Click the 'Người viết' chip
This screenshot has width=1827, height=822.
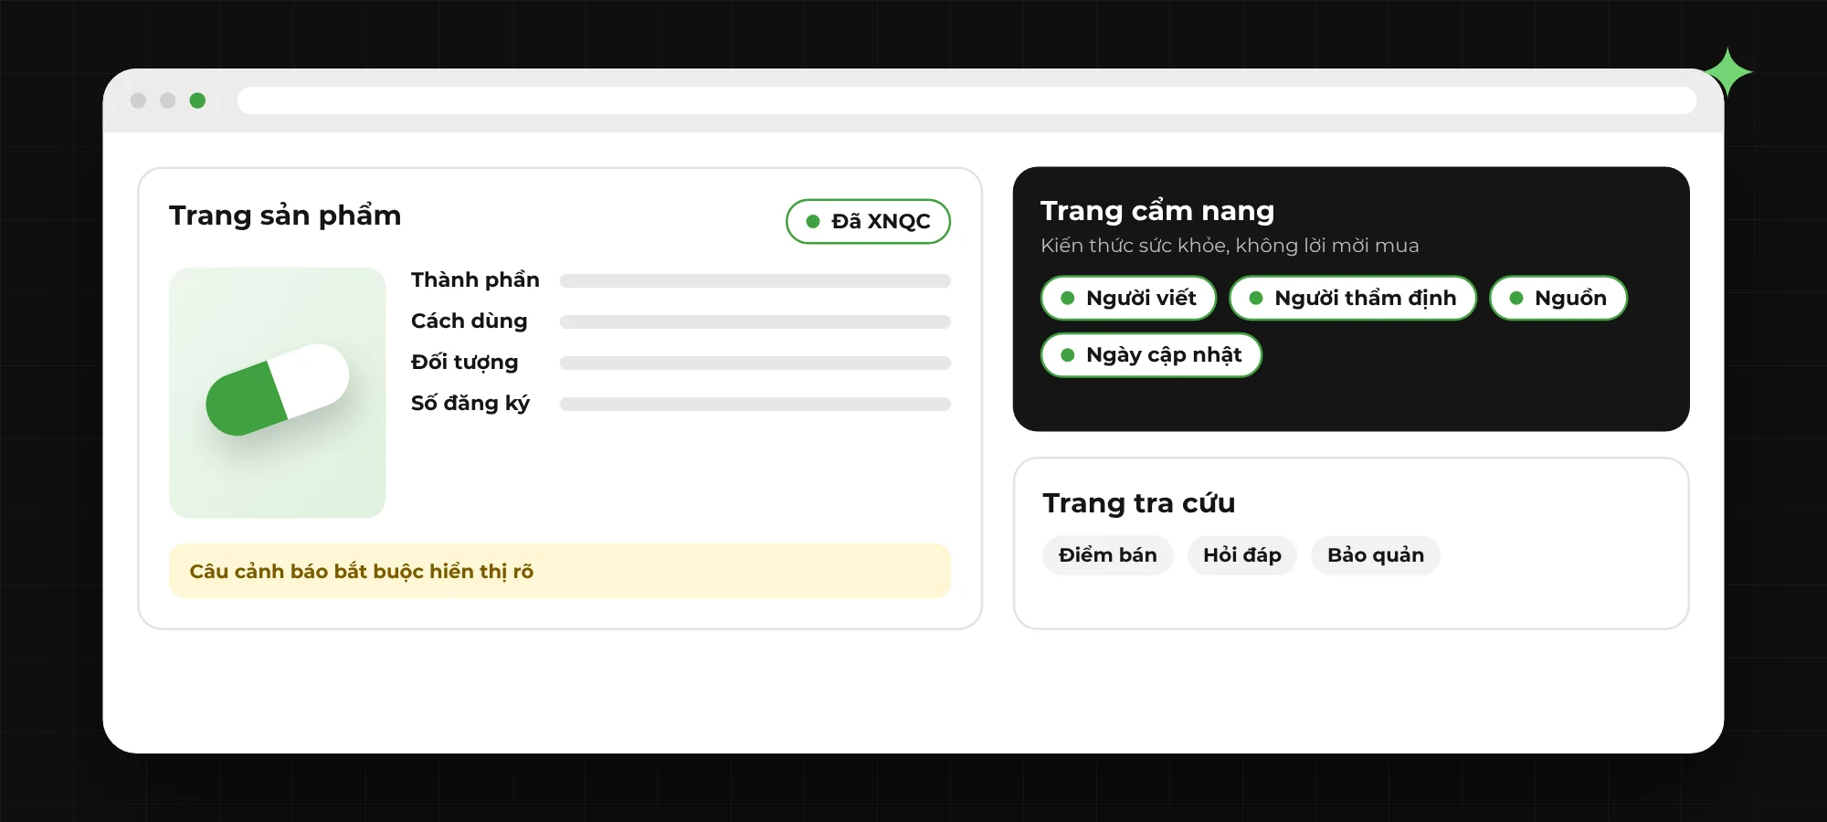1128,298
